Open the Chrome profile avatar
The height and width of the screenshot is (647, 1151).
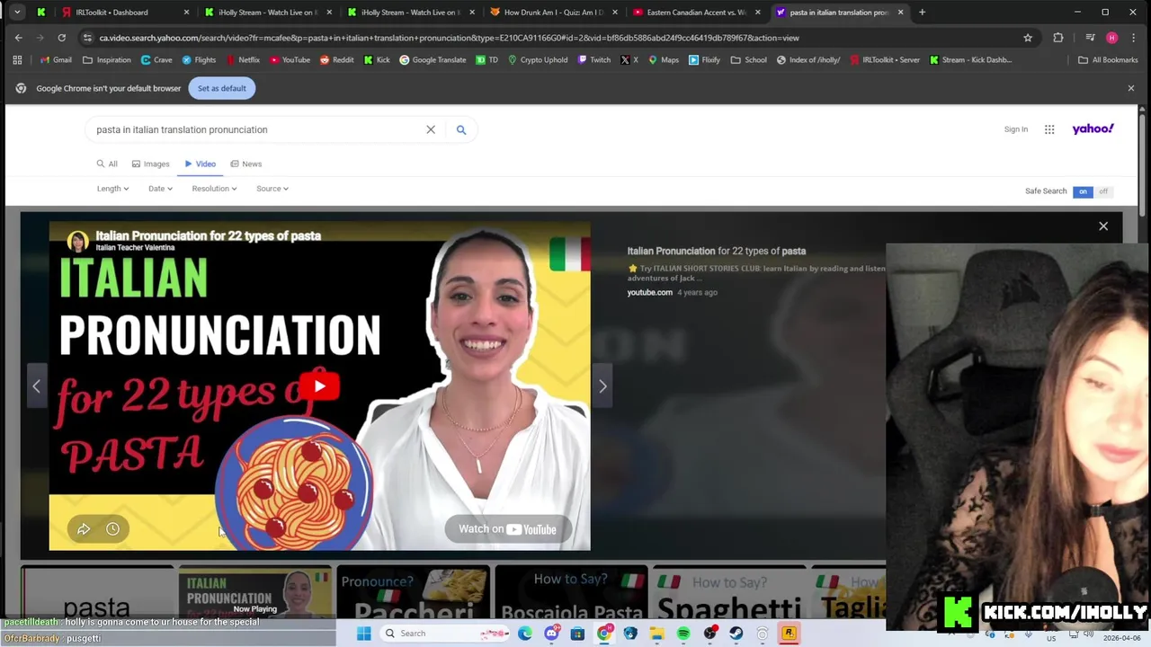tap(1112, 38)
